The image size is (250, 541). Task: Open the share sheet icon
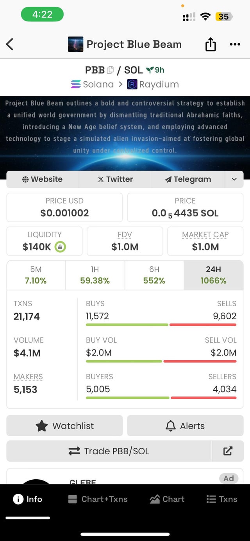[x=211, y=45]
